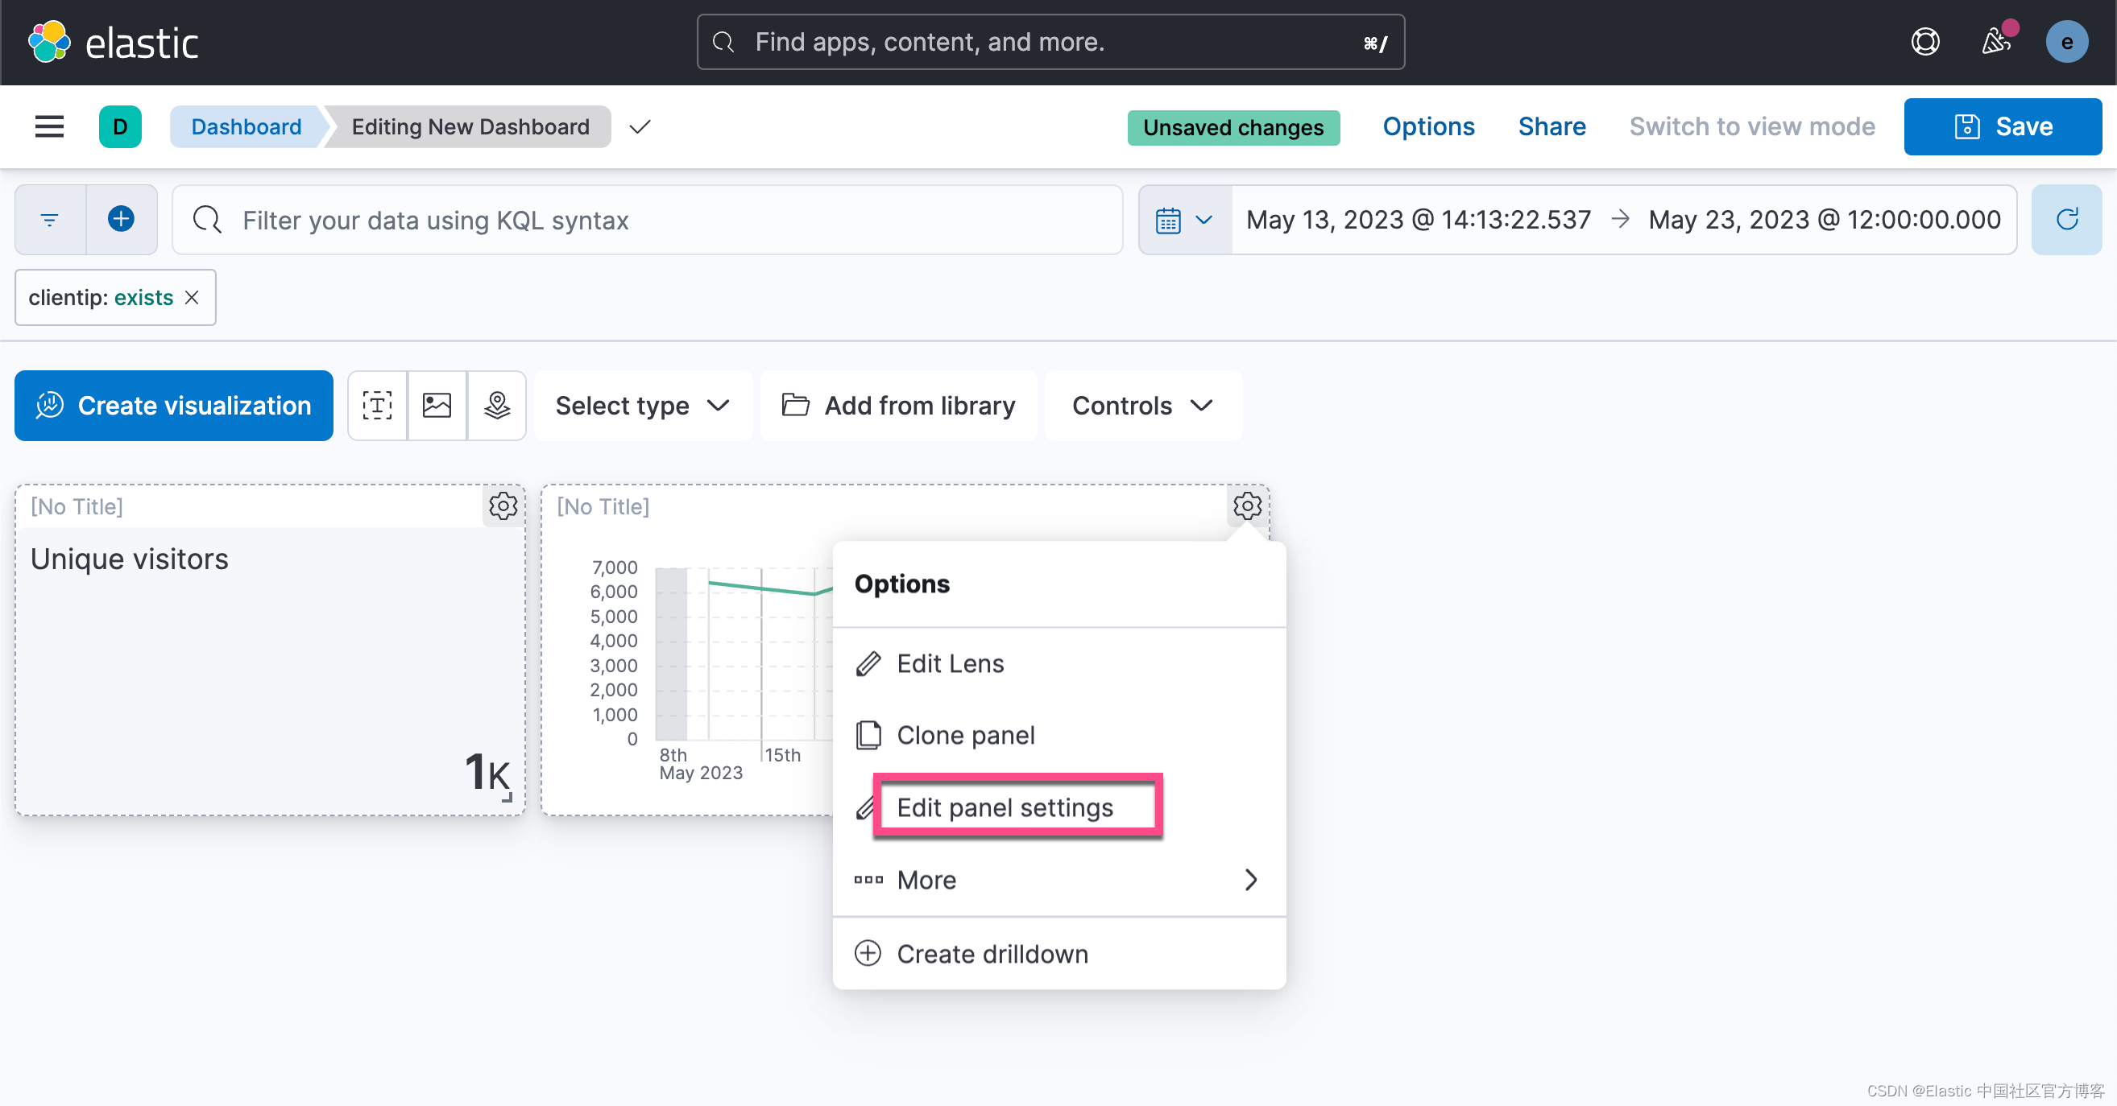Click the Save dashboard button

(x=2002, y=126)
